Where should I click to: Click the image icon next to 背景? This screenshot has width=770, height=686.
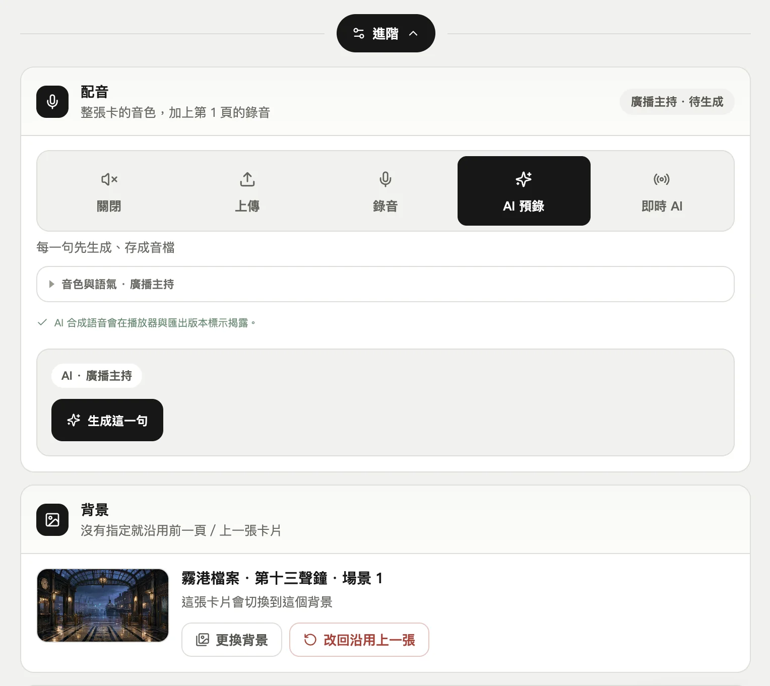point(52,520)
